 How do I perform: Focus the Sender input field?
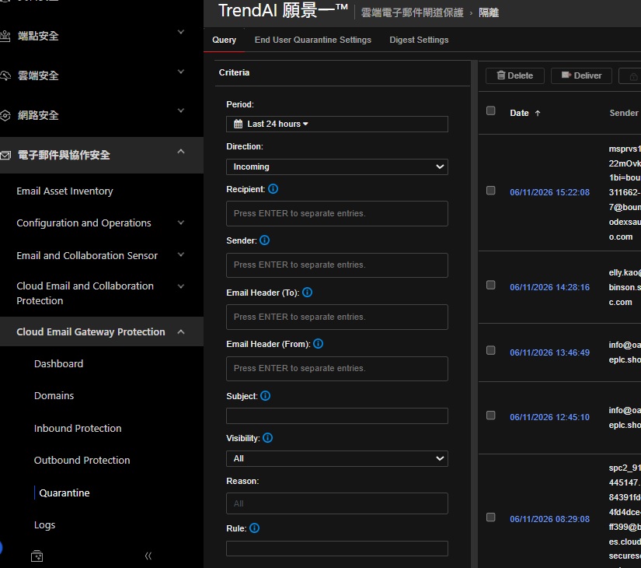[337, 265]
